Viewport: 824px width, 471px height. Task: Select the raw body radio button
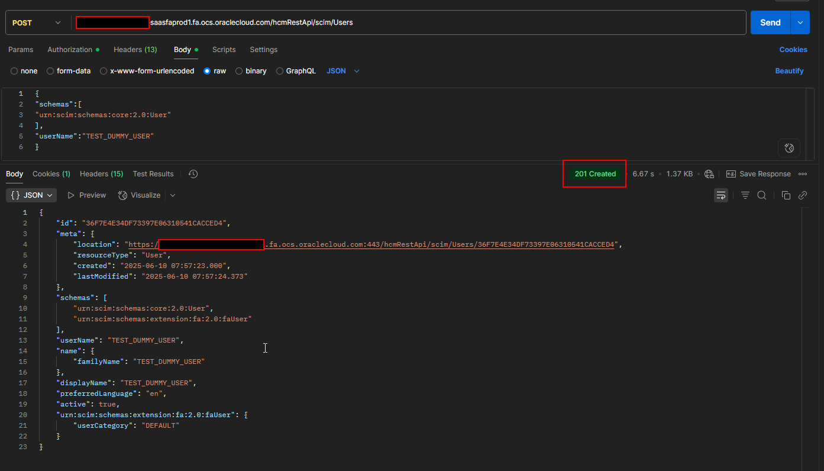point(207,71)
